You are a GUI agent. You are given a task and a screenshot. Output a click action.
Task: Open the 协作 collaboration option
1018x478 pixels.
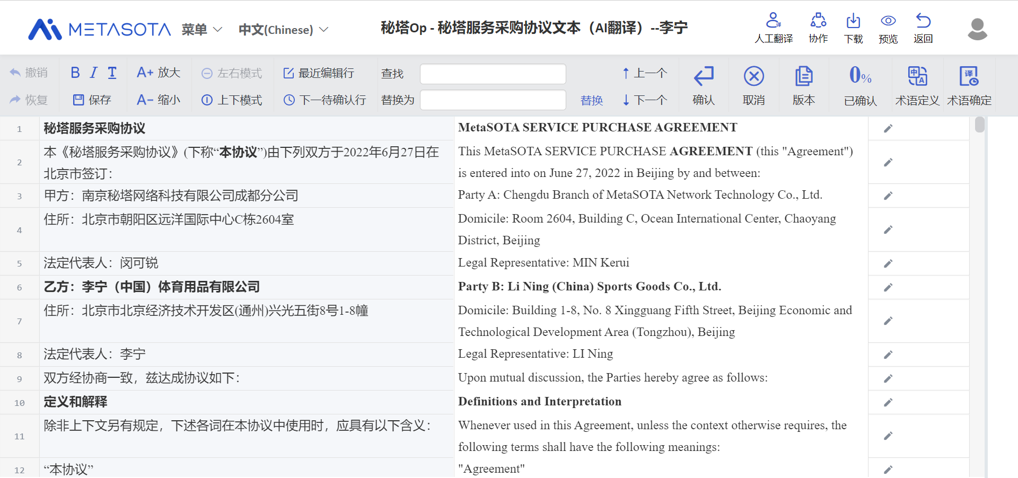(x=818, y=28)
